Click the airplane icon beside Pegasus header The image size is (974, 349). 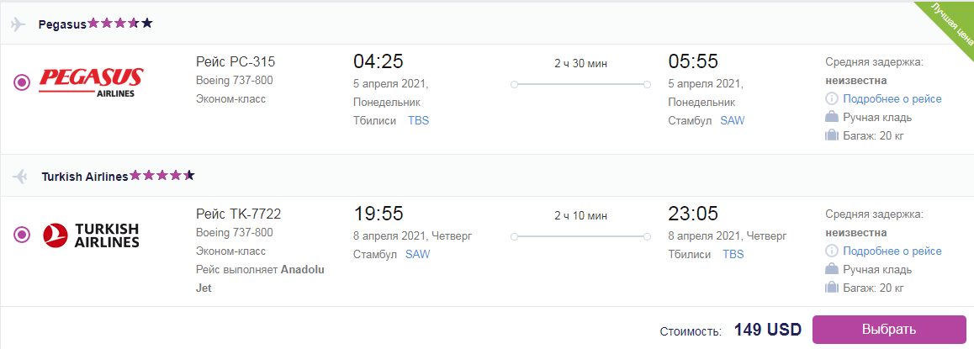click(x=19, y=24)
